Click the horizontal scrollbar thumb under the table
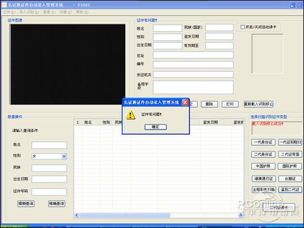This screenshot has height=228, width=304. click(x=125, y=215)
